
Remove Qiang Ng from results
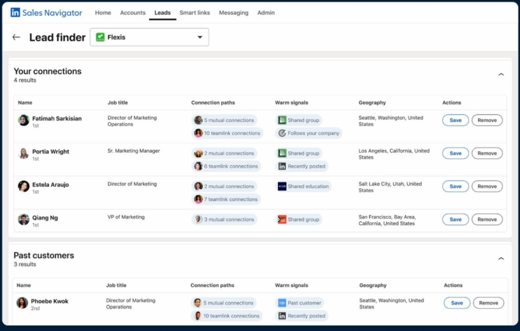487,219
